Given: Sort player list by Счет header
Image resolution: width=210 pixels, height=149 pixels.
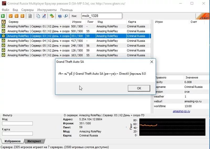Looking at the screenshot, I should click(x=197, y=22).
